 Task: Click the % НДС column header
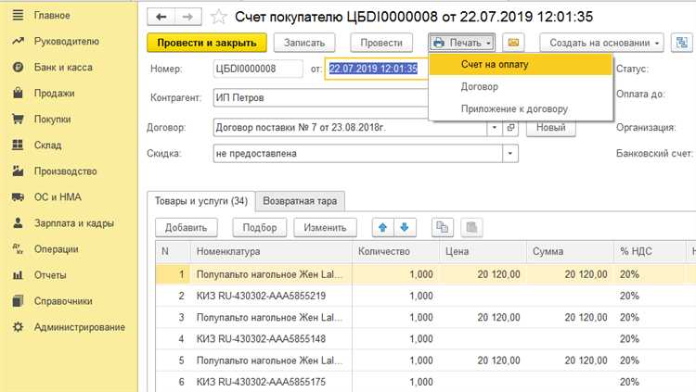coord(650,251)
